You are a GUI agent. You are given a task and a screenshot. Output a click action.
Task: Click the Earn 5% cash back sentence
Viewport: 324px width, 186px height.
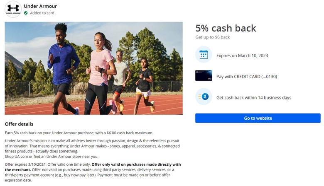(79, 133)
